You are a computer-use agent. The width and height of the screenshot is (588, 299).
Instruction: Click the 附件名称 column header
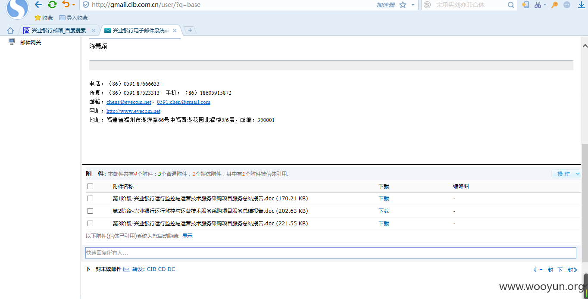[x=123, y=187]
